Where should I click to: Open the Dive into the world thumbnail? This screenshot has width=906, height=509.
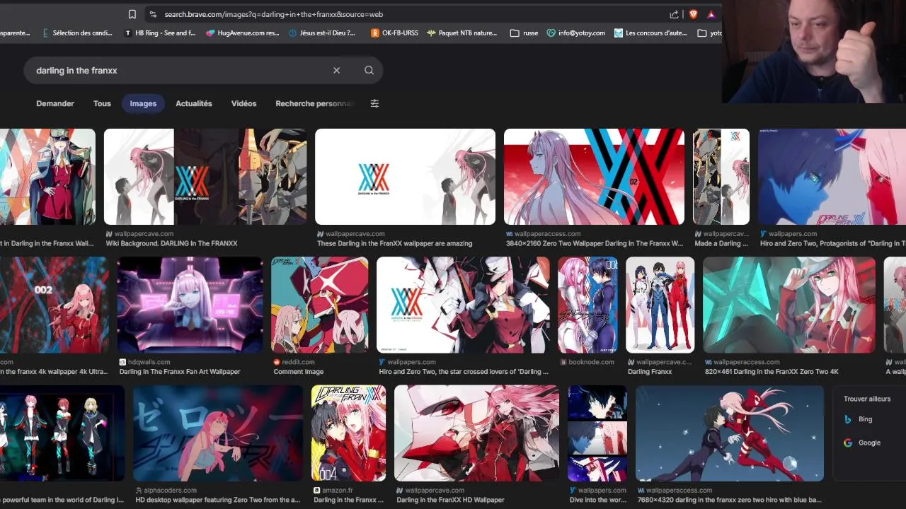597,433
